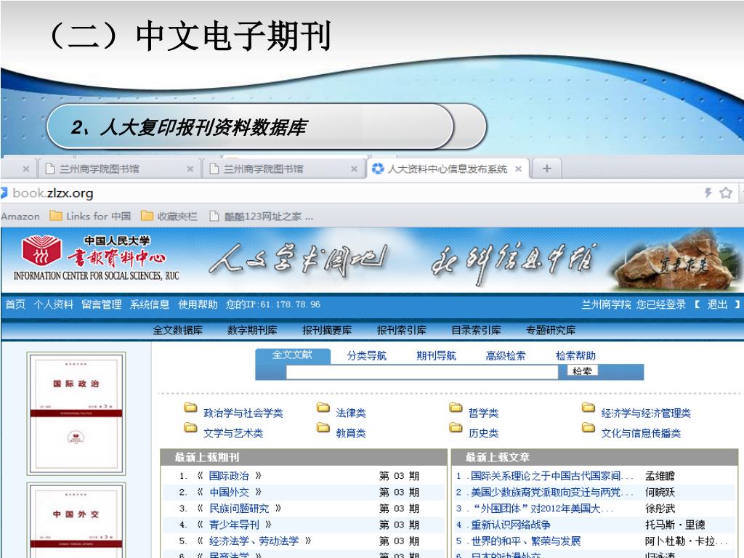The image size is (744, 558).
Task: Click the 检索 search button
Action: click(x=582, y=371)
